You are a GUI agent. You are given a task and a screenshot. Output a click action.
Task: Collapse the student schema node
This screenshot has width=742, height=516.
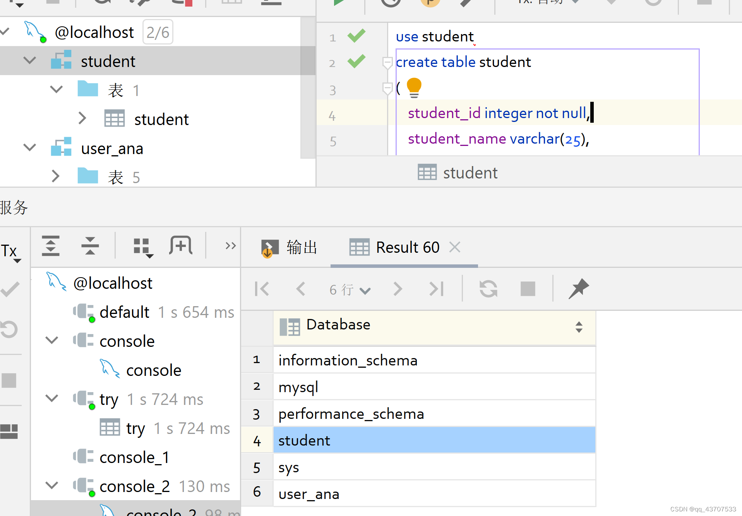point(30,61)
